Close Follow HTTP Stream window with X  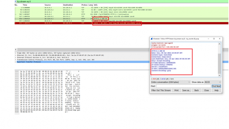[x=219, y=39]
